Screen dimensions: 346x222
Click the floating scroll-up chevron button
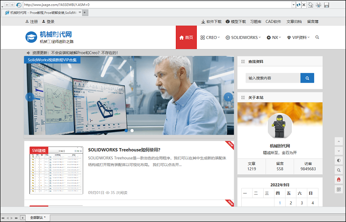[x=339, y=142]
